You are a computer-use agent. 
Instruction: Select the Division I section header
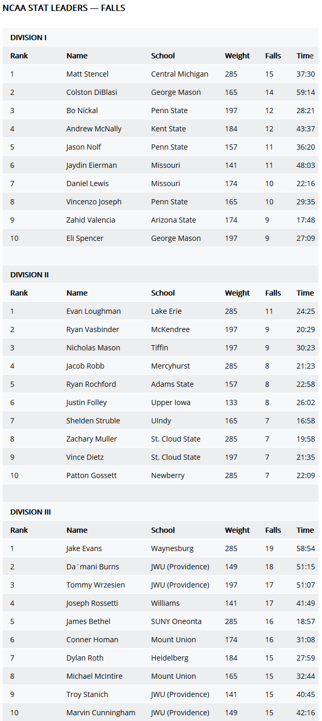[28, 38]
